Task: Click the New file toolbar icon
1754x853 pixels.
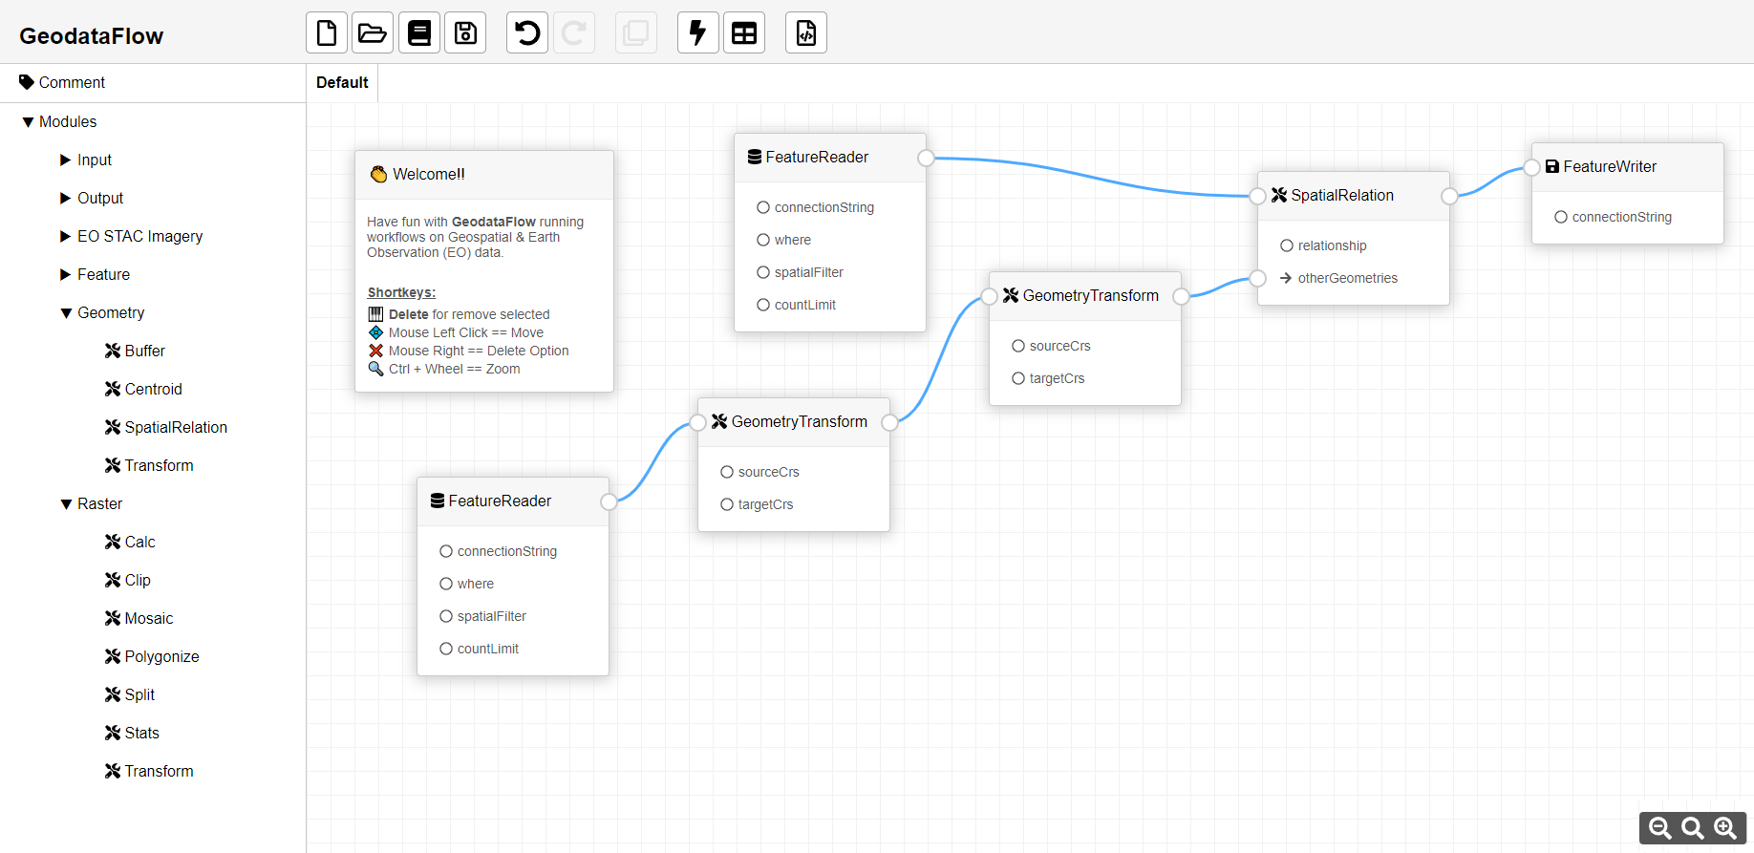Action: (x=327, y=33)
